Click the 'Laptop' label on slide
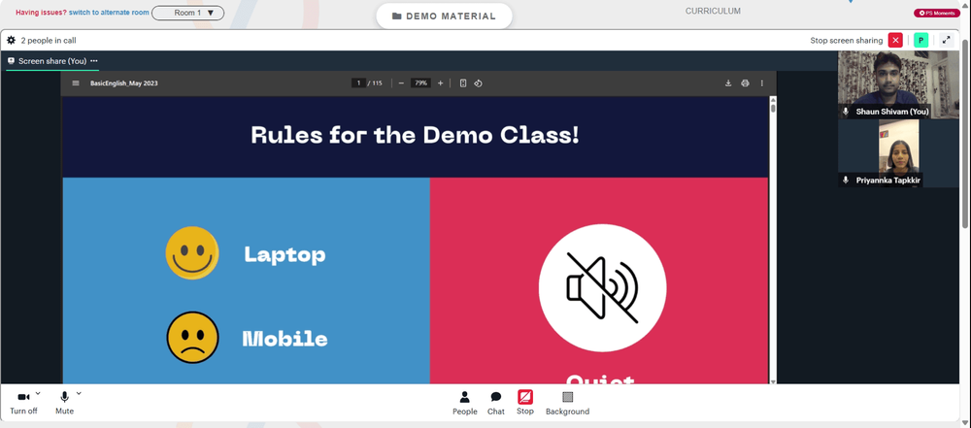This screenshot has width=971, height=428. tap(285, 254)
